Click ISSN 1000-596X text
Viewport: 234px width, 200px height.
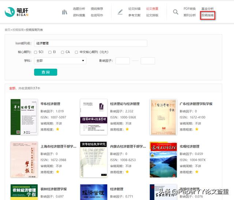(123, 117)
